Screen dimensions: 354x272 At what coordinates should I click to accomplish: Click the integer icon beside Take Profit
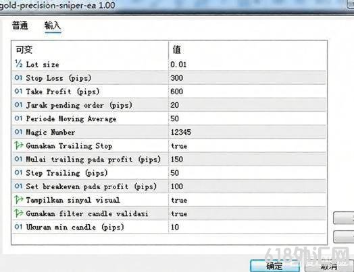click(18, 92)
